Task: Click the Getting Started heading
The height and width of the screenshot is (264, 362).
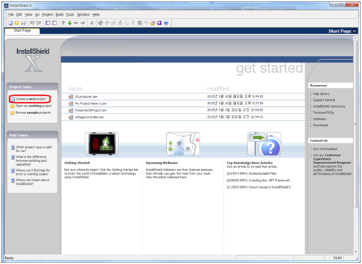Action: pos(77,163)
